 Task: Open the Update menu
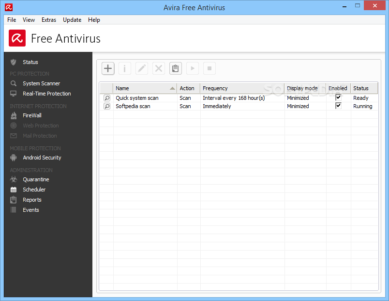coord(72,20)
